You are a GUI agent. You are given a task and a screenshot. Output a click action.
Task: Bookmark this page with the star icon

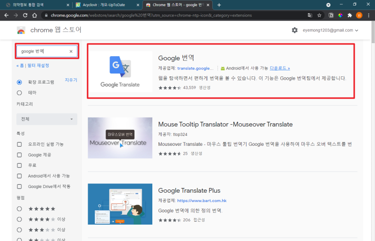[x=319, y=15]
